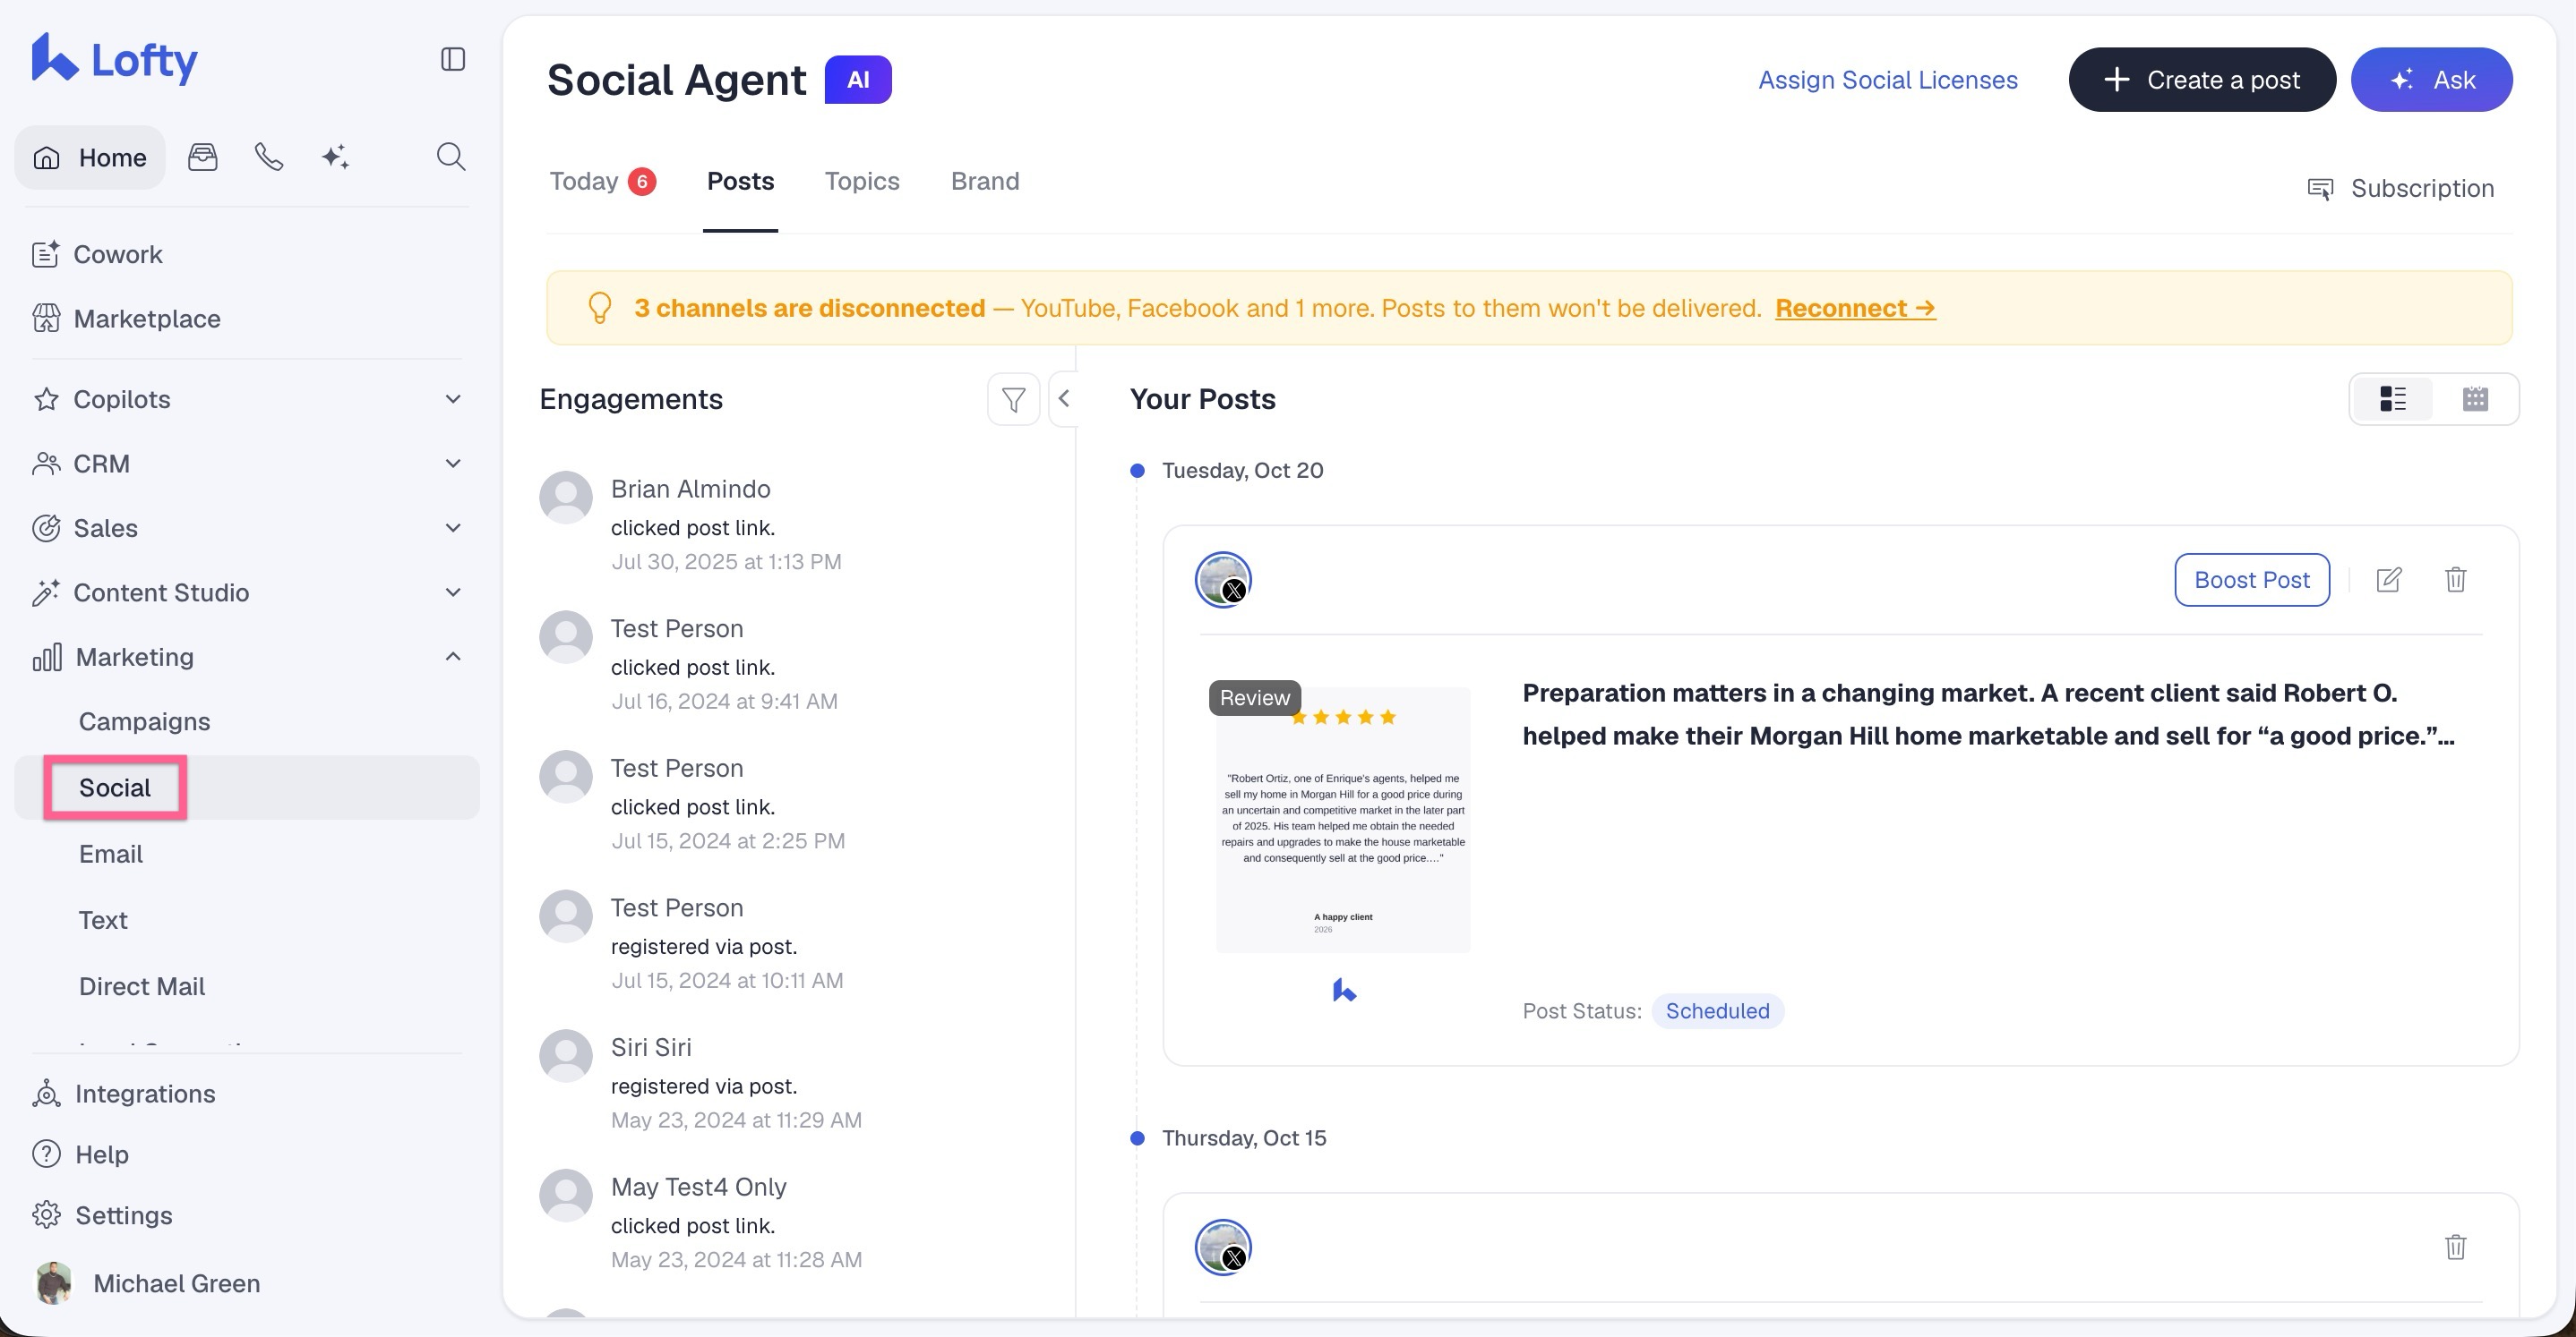Image resolution: width=2576 pixels, height=1337 pixels.
Task: Switch posts to list view
Action: (x=2393, y=400)
